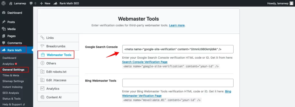Click the user avatar beside Howdy
Viewport: 295px width, 107px height.
pyautogui.click(x=292, y=3)
